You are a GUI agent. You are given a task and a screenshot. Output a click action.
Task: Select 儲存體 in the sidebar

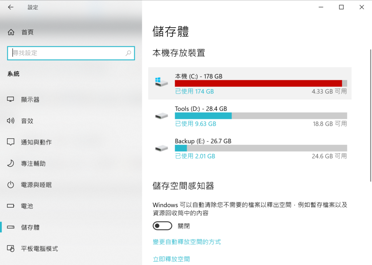tap(30, 227)
